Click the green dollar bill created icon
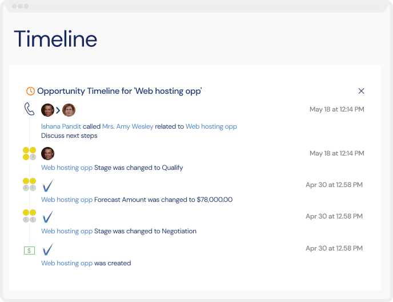 (x=29, y=251)
